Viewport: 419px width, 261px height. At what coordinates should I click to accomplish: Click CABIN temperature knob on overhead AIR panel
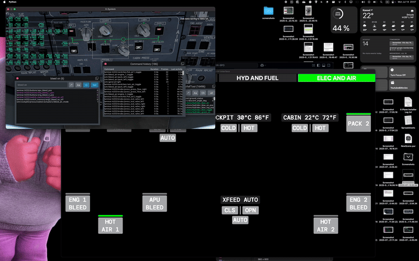(x=144, y=30)
